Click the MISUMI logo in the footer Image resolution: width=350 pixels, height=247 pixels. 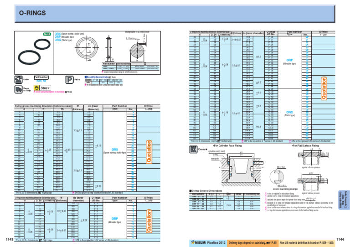(198, 242)
